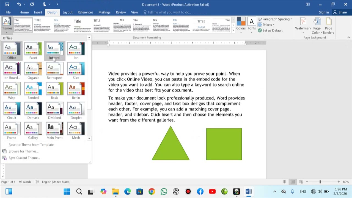Open the References tab

click(x=85, y=12)
